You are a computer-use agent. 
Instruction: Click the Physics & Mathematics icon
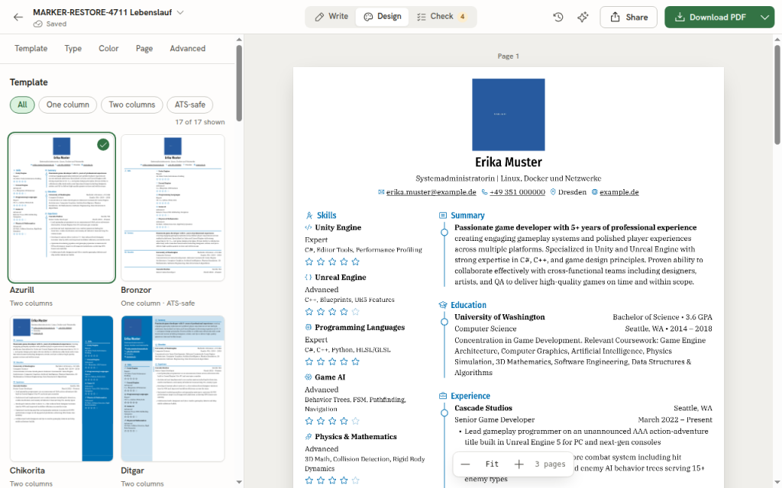pos(309,437)
